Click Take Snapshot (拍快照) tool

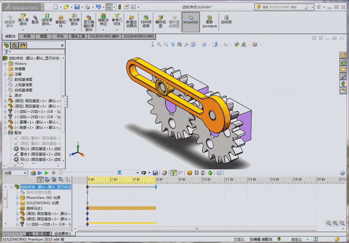tap(226, 20)
